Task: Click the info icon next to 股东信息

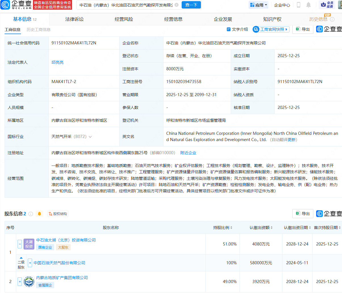Action: (x=31, y=214)
